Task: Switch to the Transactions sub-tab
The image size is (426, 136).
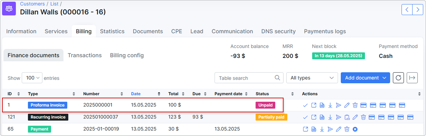Action: click(x=85, y=55)
